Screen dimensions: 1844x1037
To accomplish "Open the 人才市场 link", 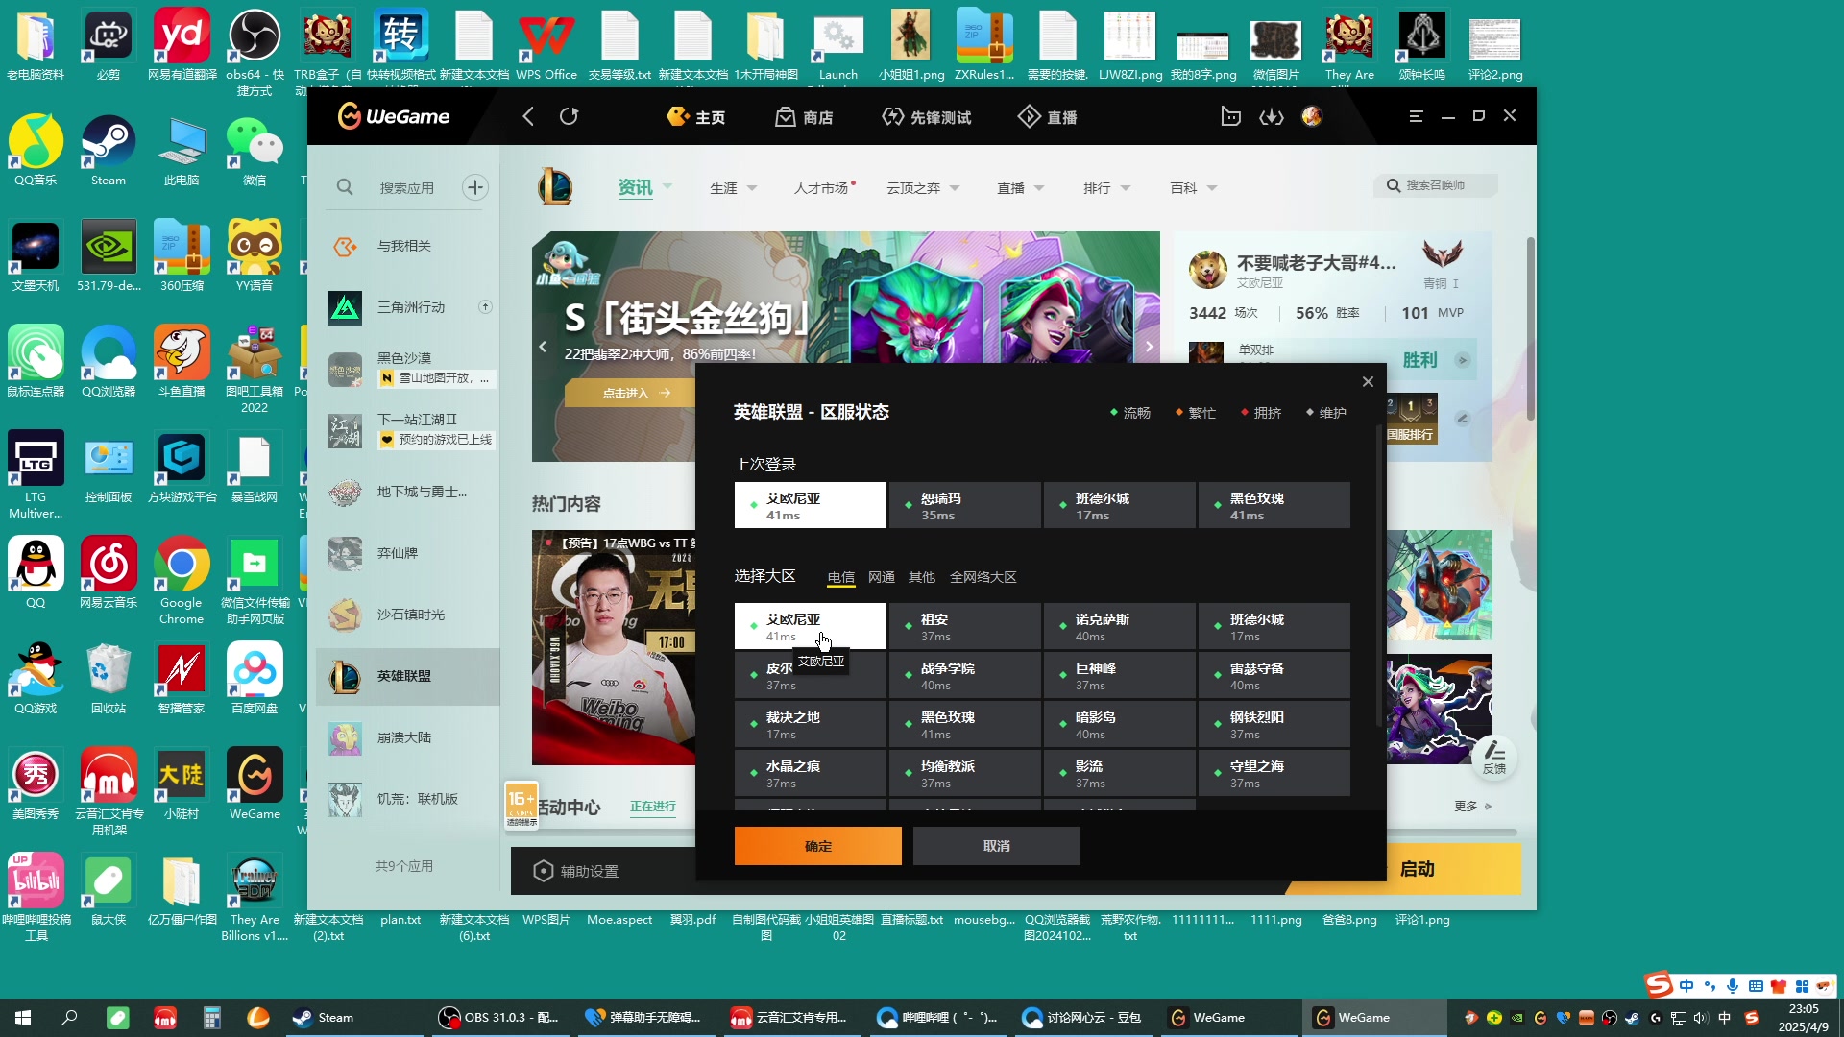I will click(x=821, y=188).
